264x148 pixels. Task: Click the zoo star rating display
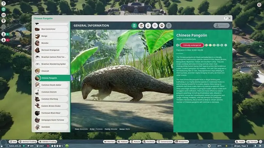57,146
